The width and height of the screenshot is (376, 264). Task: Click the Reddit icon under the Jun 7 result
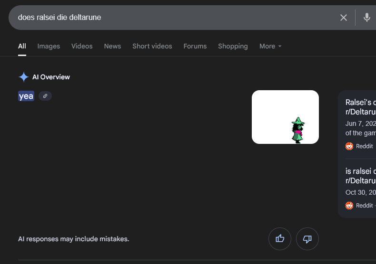(349, 146)
